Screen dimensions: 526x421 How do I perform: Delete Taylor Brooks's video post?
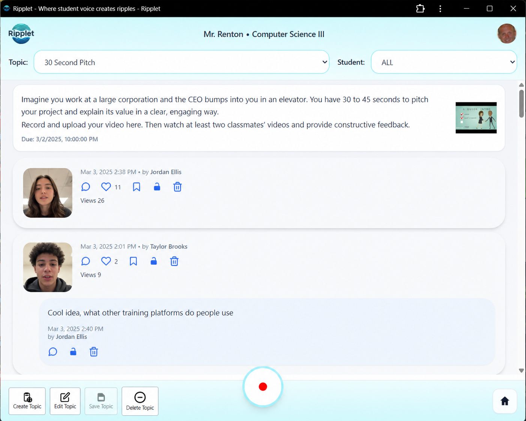(x=174, y=261)
